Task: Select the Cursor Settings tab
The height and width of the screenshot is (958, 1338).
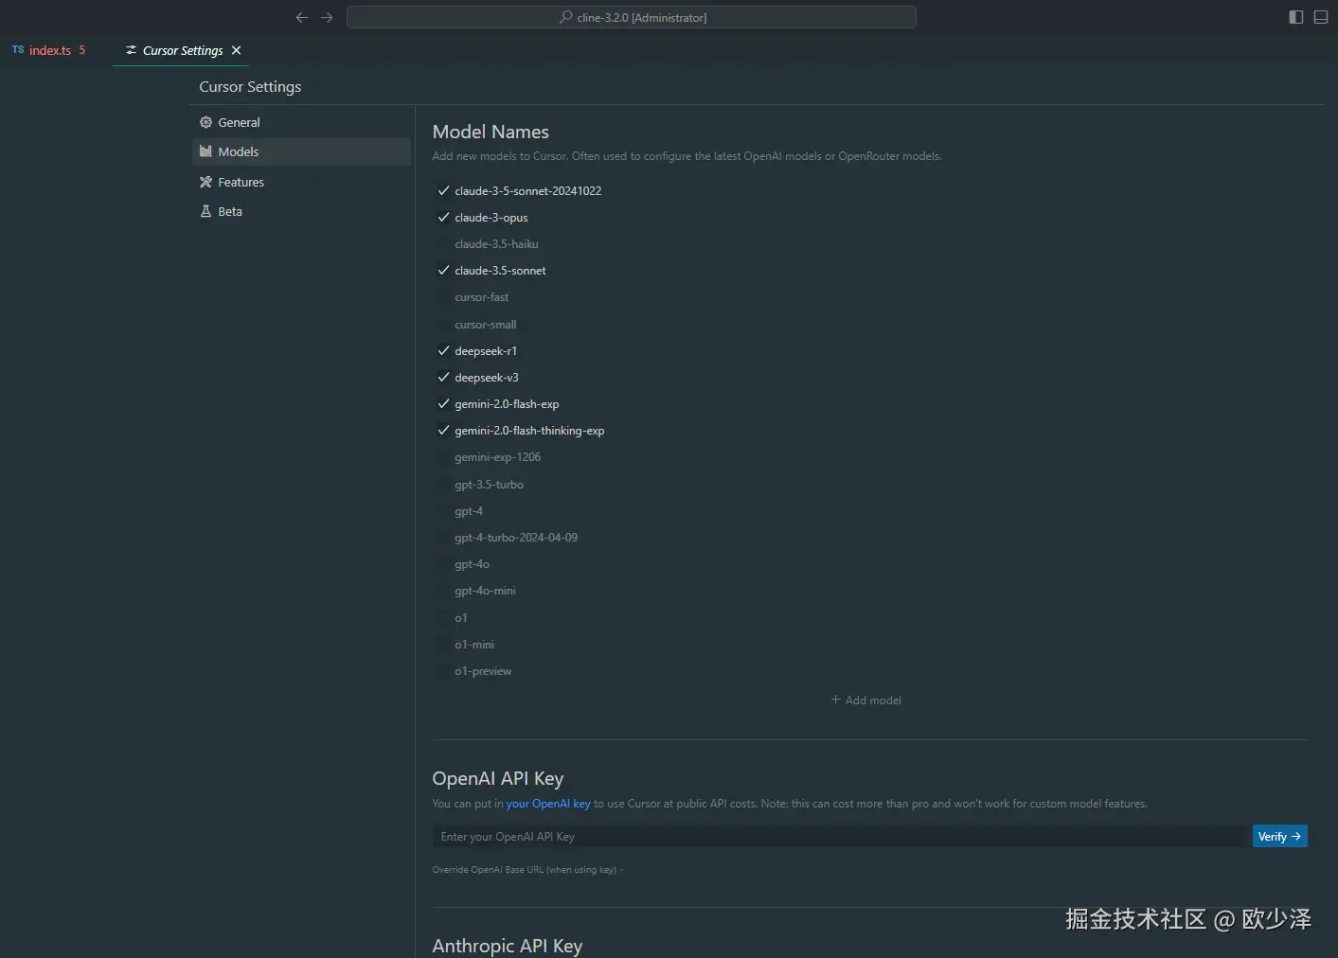Action: coord(182,50)
